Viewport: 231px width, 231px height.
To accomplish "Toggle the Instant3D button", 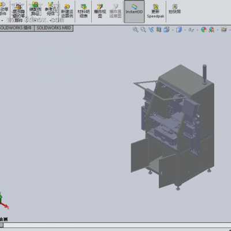I will point(135,12).
